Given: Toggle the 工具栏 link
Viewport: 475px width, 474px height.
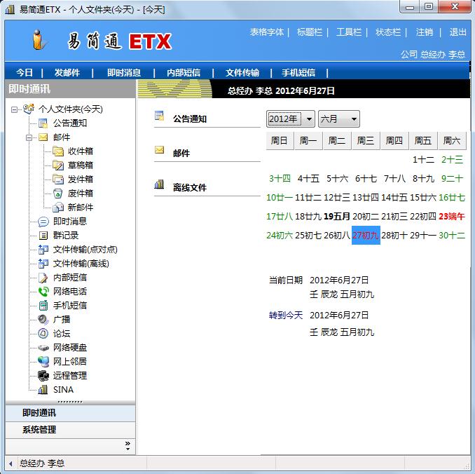Looking at the screenshot, I should click(349, 32).
